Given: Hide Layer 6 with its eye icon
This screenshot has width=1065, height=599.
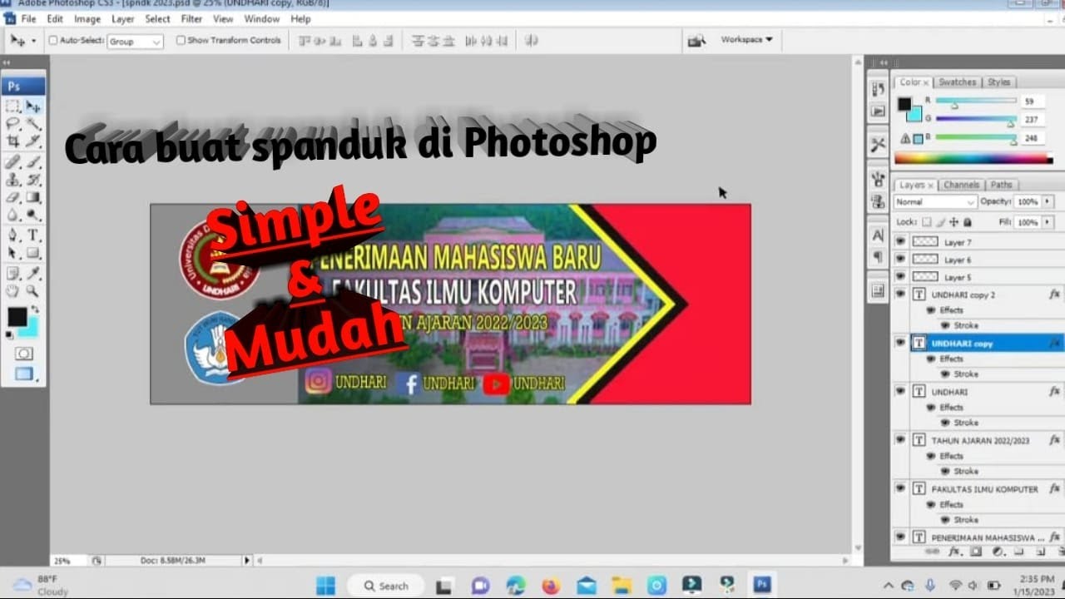Looking at the screenshot, I should (899, 260).
